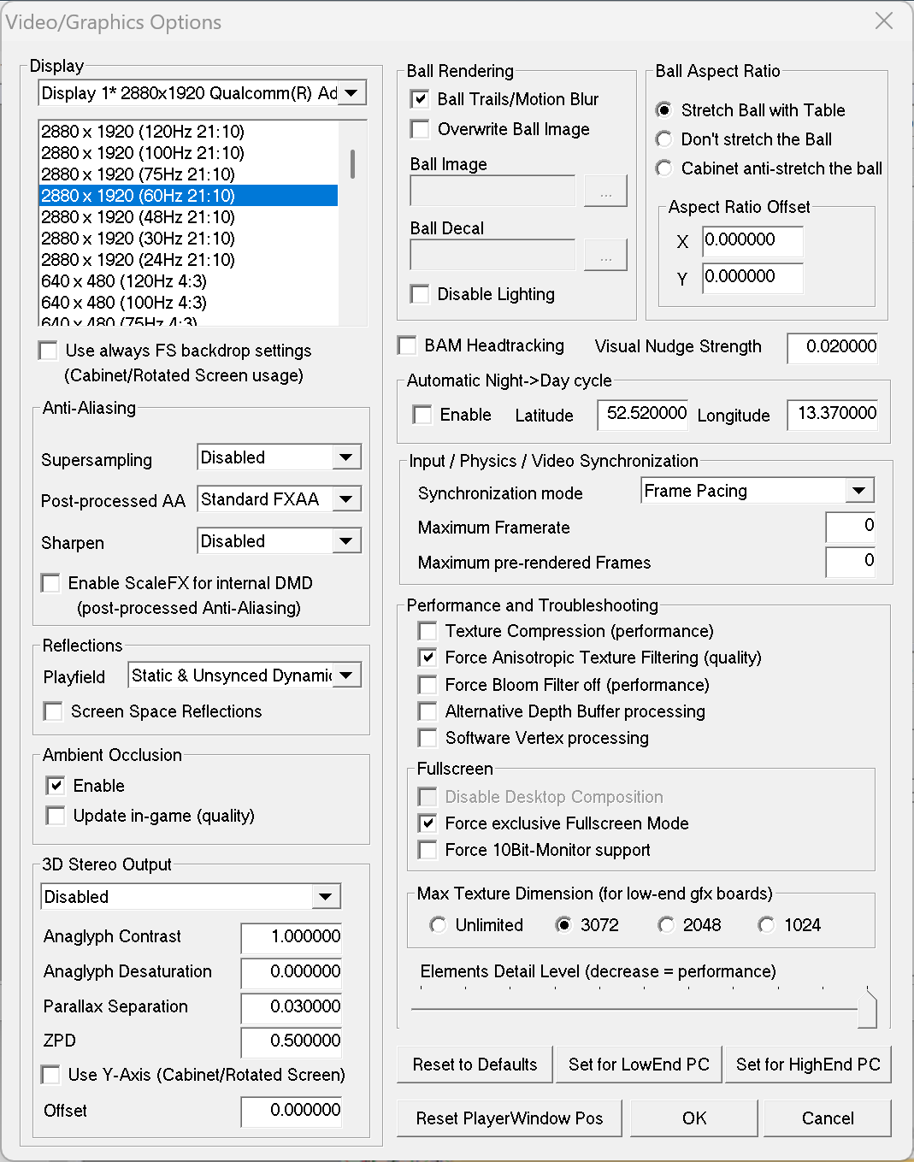Focus Parallax Separation field
This screenshot has width=914, height=1162.
coord(292,1008)
